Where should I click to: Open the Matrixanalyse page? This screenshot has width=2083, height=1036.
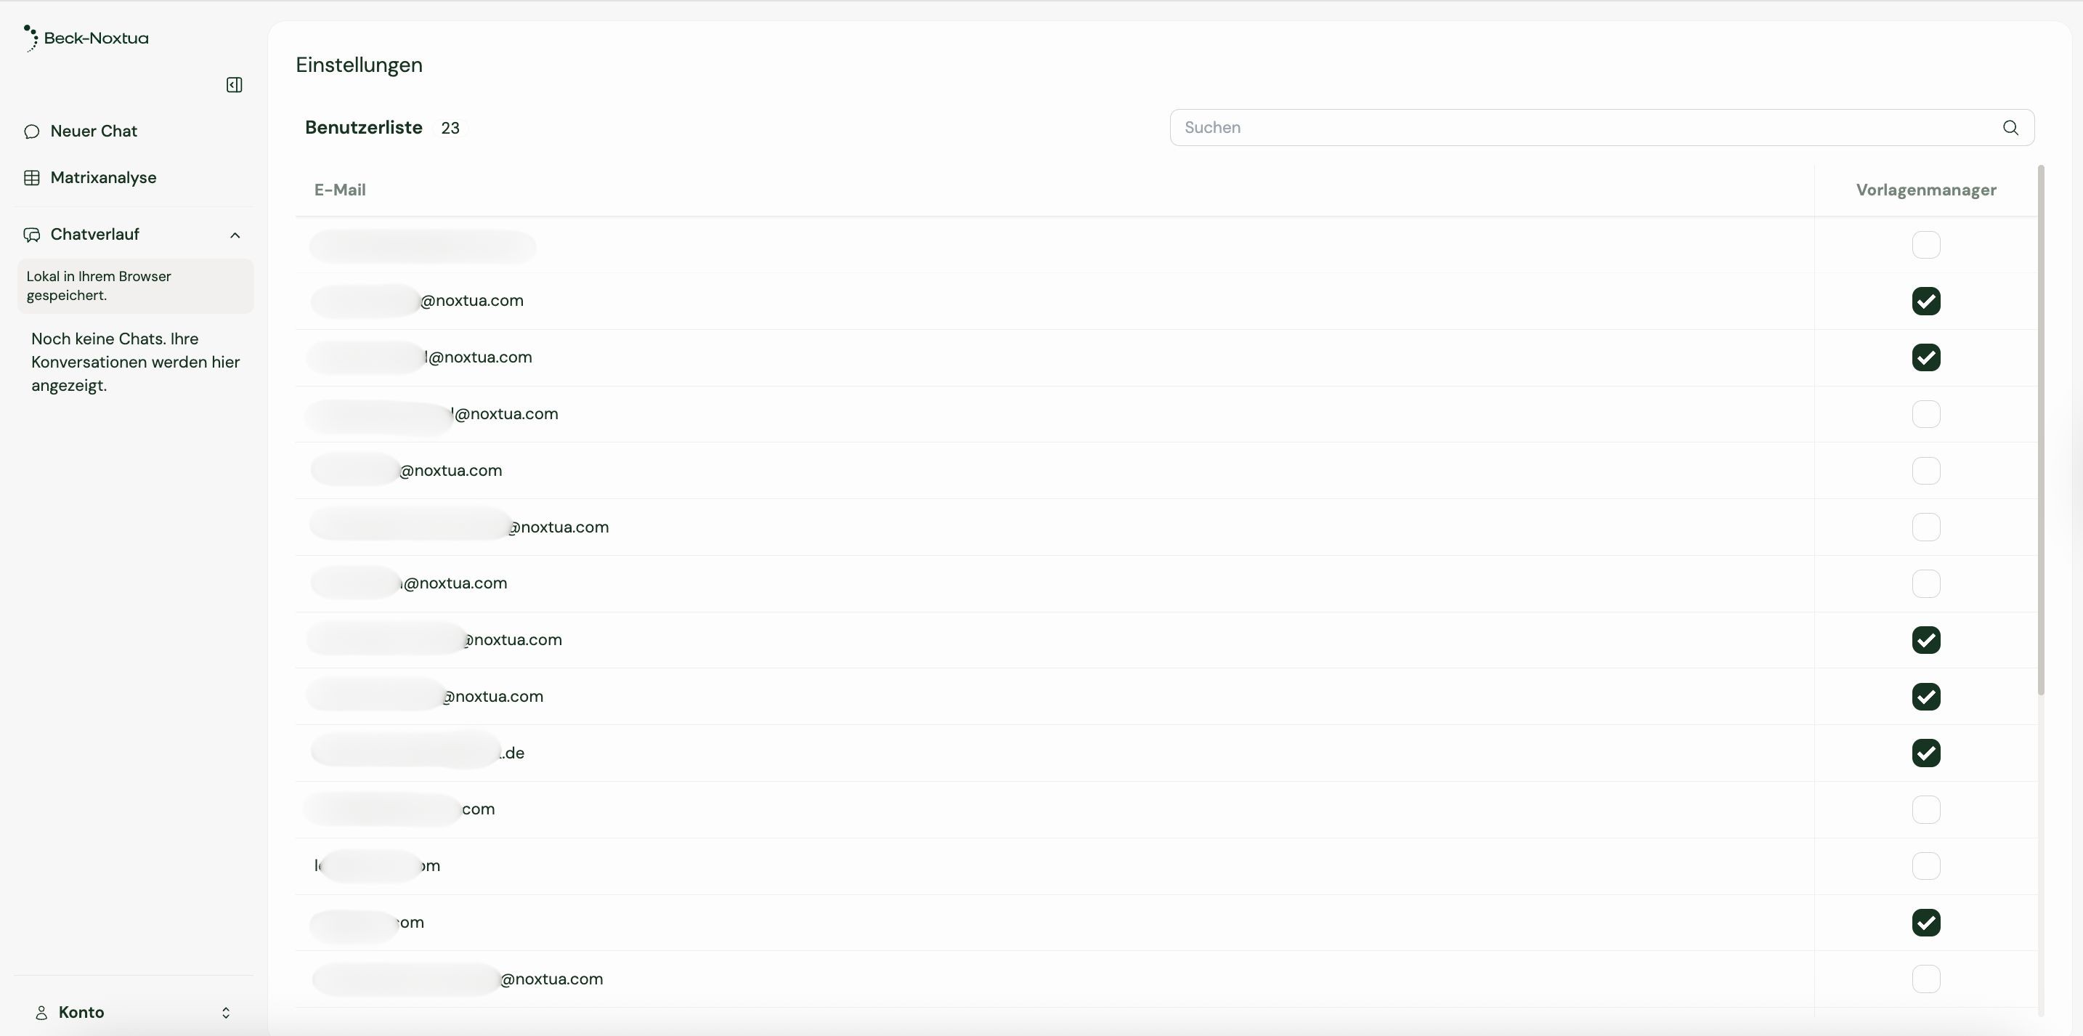coord(104,178)
